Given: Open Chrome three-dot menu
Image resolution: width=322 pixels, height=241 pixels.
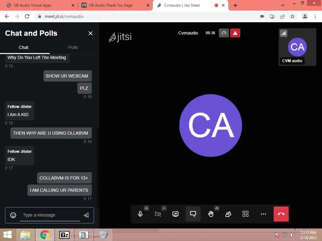Looking at the screenshot, I should (x=315, y=16).
